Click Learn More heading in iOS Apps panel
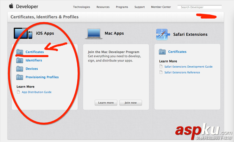 tap(26, 87)
